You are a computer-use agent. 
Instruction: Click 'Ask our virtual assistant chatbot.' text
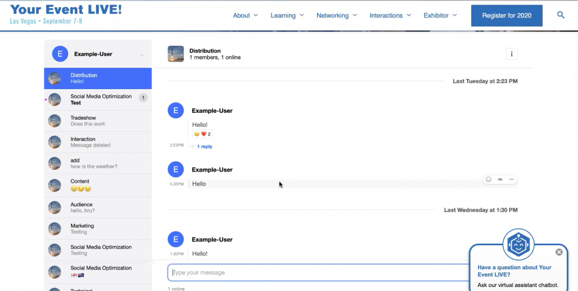518,285
